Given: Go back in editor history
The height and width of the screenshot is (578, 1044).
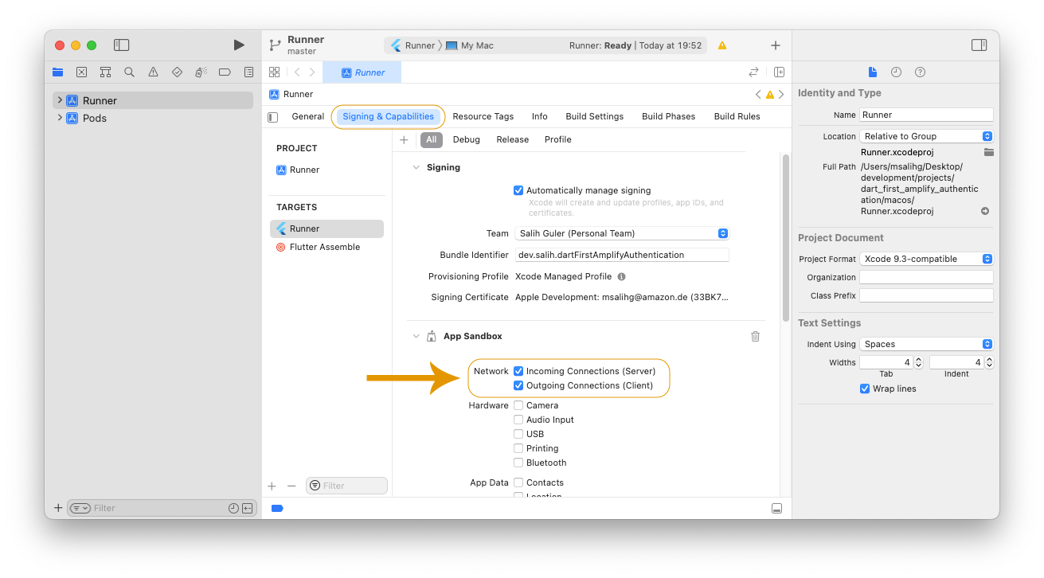Looking at the screenshot, I should pos(297,72).
